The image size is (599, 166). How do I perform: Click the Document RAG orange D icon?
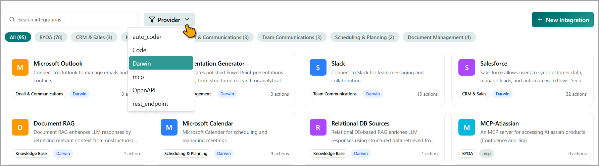(x=20, y=127)
